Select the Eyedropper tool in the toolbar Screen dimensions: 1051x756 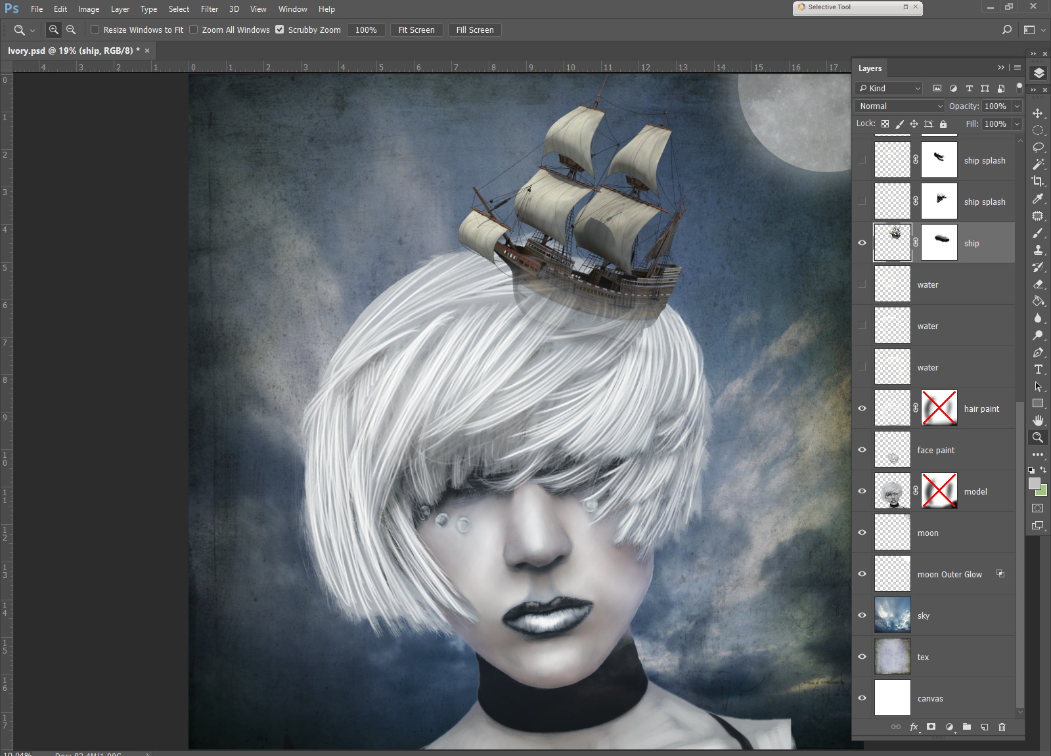(1038, 198)
